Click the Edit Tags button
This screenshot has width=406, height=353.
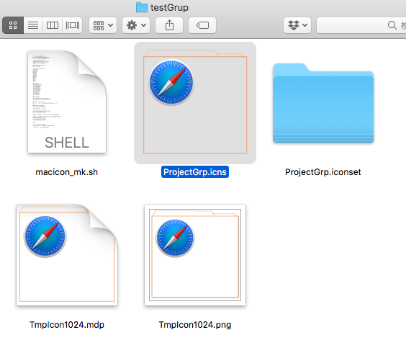[x=202, y=25]
